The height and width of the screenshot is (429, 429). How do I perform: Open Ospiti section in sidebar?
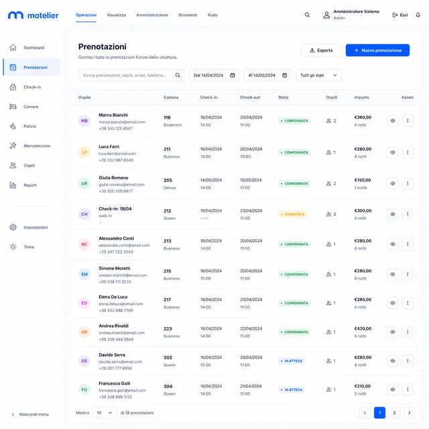[32, 166]
